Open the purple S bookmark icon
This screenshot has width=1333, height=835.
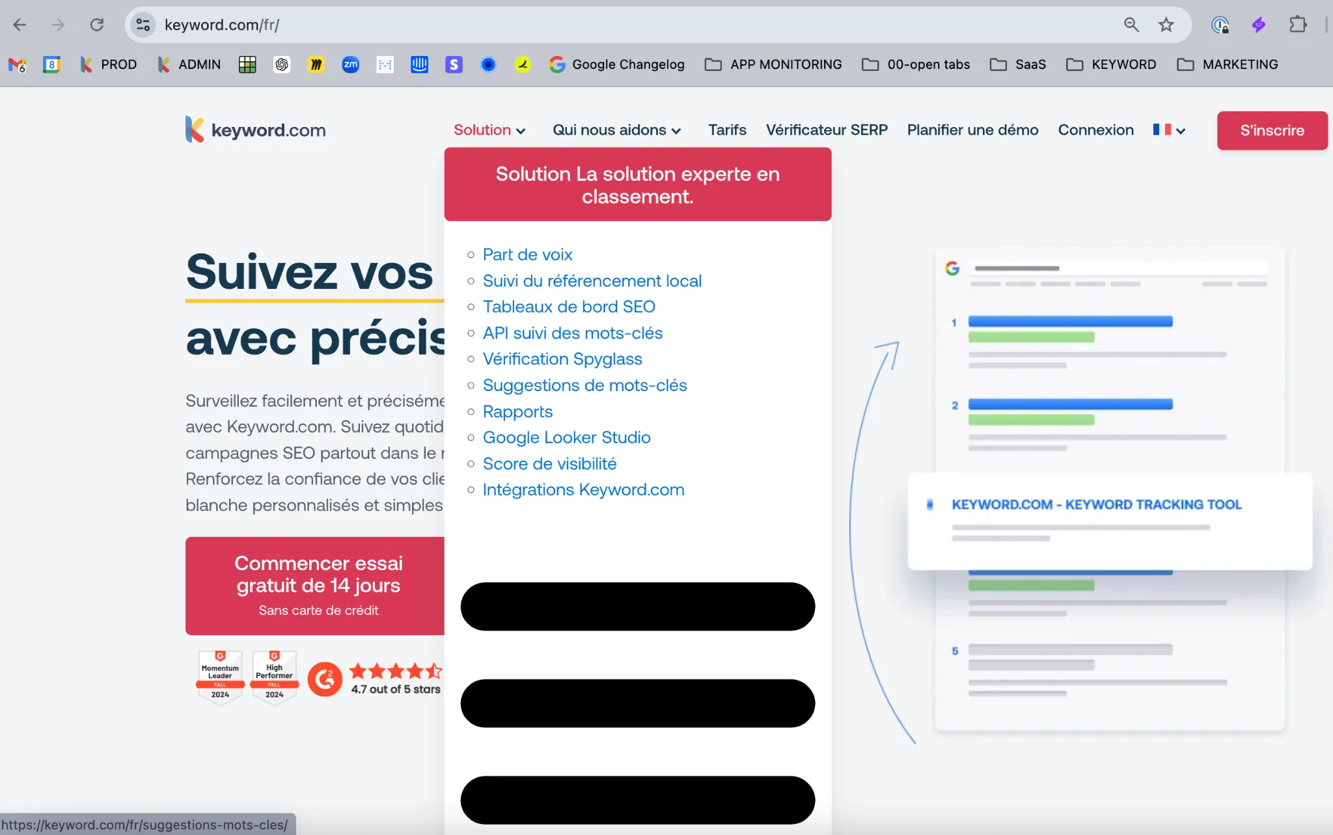pyautogui.click(x=454, y=64)
